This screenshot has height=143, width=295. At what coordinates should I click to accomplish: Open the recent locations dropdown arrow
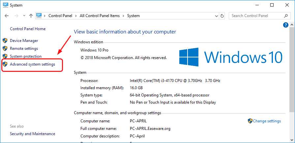pos(24,16)
